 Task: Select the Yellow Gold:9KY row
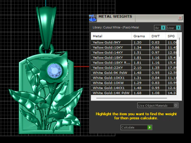(134, 43)
